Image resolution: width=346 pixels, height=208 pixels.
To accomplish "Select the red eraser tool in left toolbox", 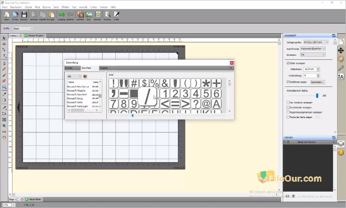I will 4,81.
